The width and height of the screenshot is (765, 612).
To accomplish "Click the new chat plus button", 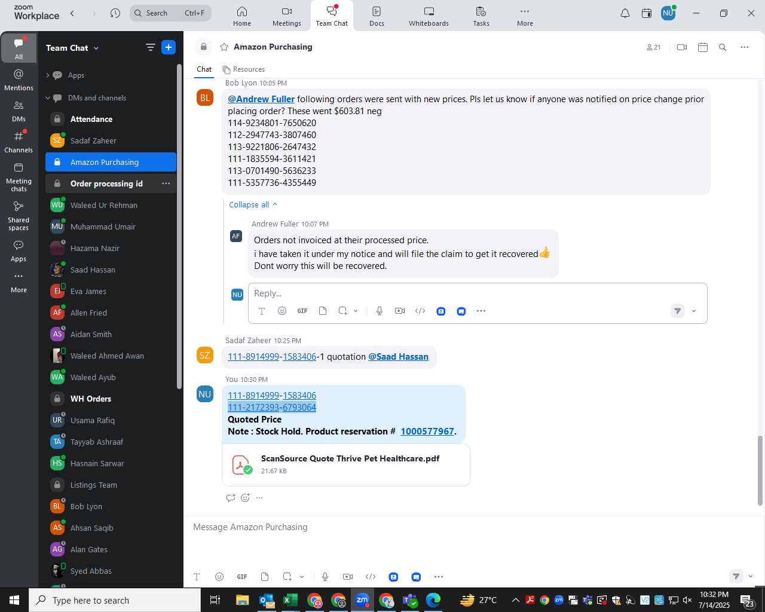I will click(169, 47).
